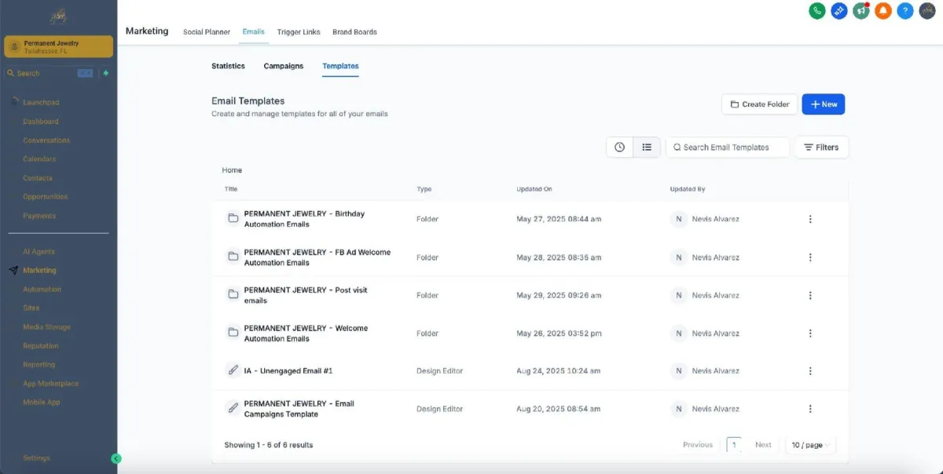Open Sites in sidebar
The width and height of the screenshot is (943, 474).
click(x=31, y=308)
